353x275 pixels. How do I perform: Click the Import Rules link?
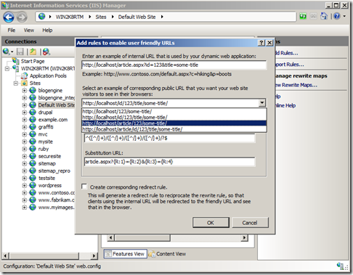pyautogui.click(x=289, y=65)
